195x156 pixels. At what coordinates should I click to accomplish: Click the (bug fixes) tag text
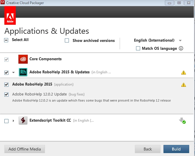click(x=76, y=94)
